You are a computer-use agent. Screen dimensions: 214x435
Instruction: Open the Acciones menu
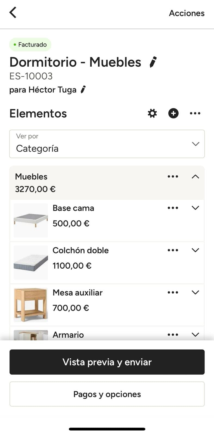[x=187, y=13]
